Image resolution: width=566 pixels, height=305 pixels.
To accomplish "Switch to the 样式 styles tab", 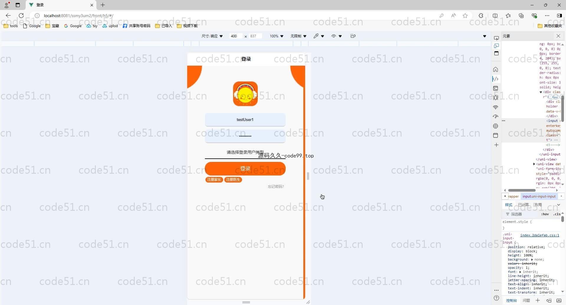I will click(509, 205).
